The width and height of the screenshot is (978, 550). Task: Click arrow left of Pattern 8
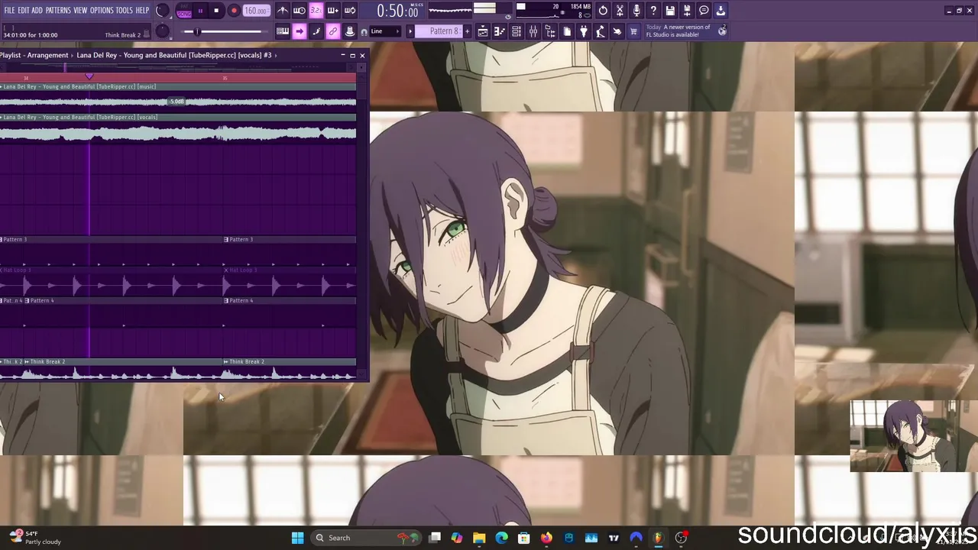[410, 31]
